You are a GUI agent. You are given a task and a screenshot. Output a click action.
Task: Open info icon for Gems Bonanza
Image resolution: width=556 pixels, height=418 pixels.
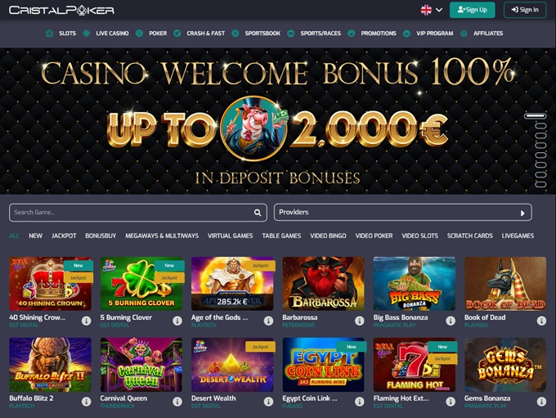tap(541, 402)
